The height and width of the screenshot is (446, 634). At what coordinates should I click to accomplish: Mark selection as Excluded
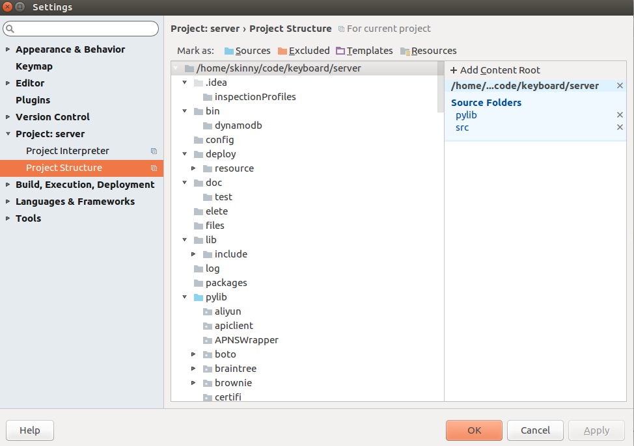pyautogui.click(x=304, y=50)
